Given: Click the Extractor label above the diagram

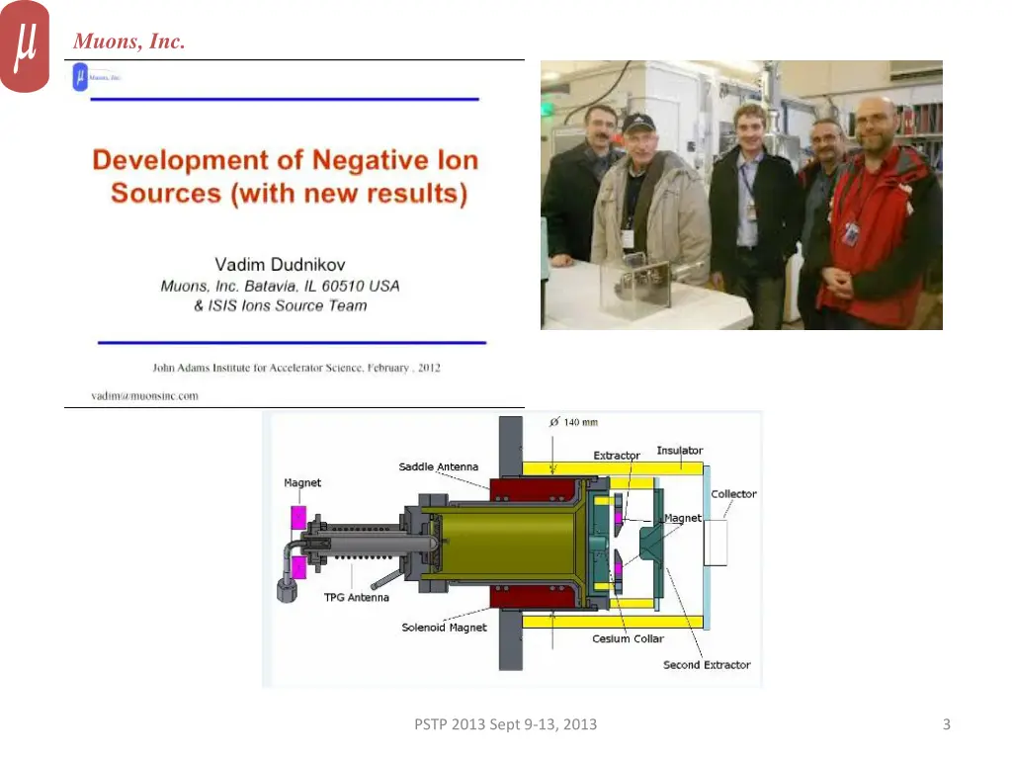Looking at the screenshot, I should coord(616,456).
